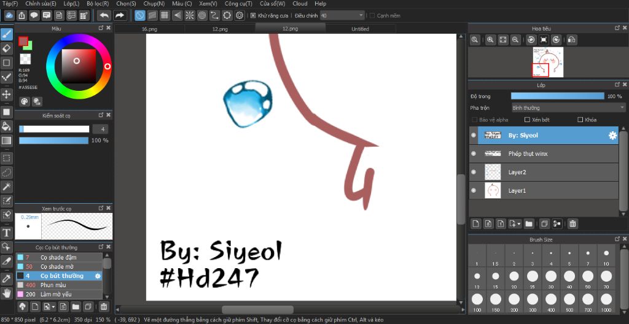
Task: Open the Điều chỉnh correction dropdown
Action: [342, 15]
